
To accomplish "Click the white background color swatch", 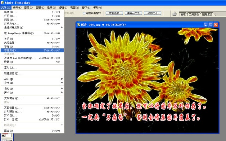I will (x=8, y=135).
